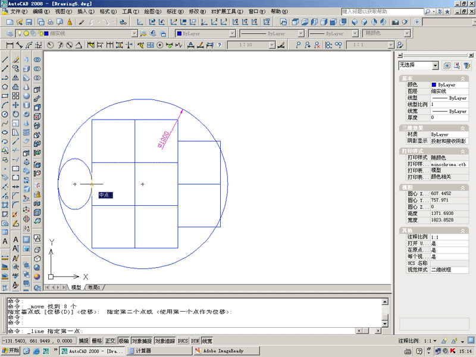Screen dimensions: 476x357
Task: Open the 随颜色 plot style dropdown
Action: 407,33
